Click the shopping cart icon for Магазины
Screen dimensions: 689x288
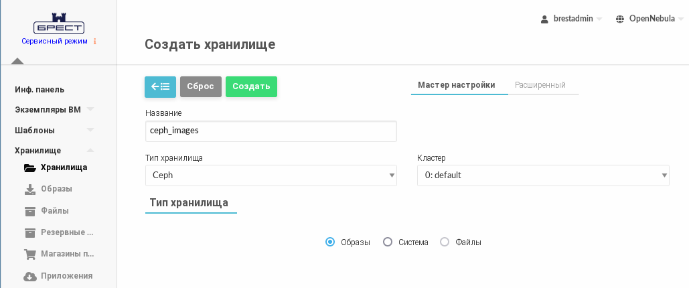point(29,255)
